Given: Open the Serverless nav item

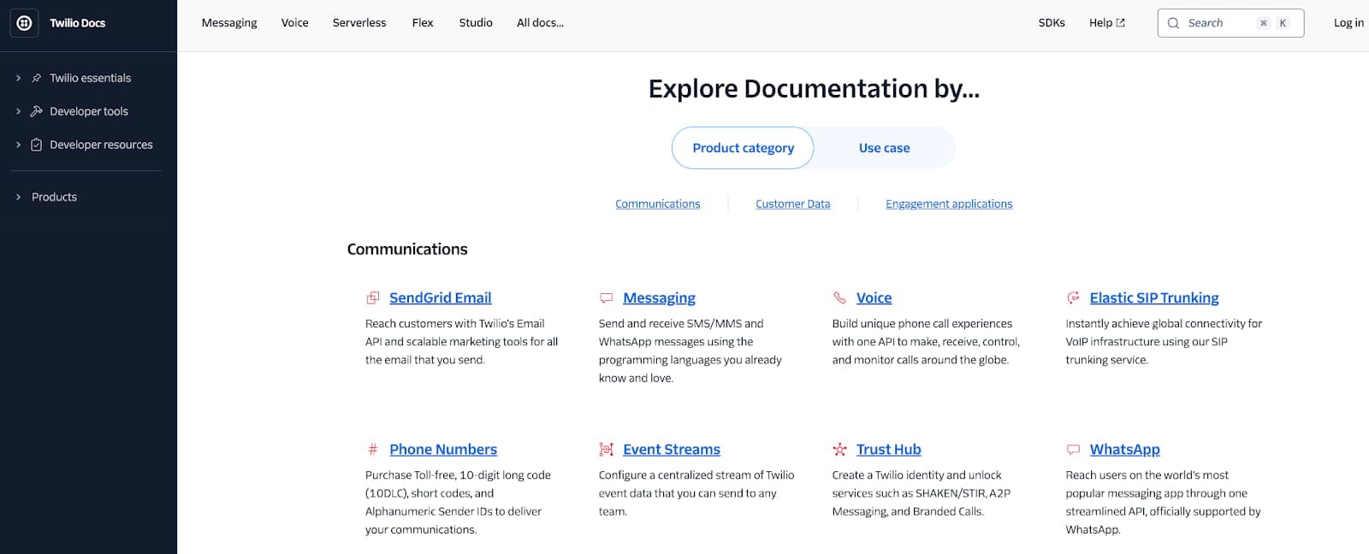Looking at the screenshot, I should [x=359, y=23].
